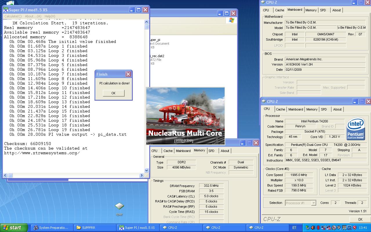Switch to System Preparation taskbar item
371x232 pixels.
52,228
